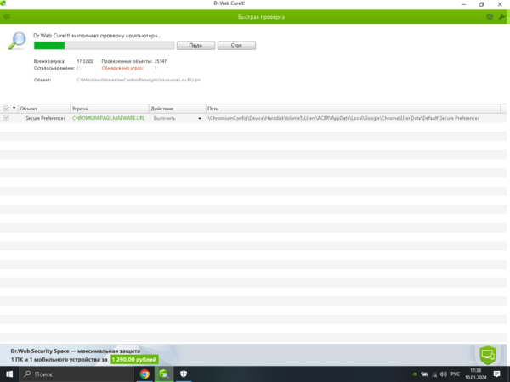The height and width of the screenshot is (382, 510).
Task: Click the taskbar Поиск search box
Action: (x=76, y=374)
